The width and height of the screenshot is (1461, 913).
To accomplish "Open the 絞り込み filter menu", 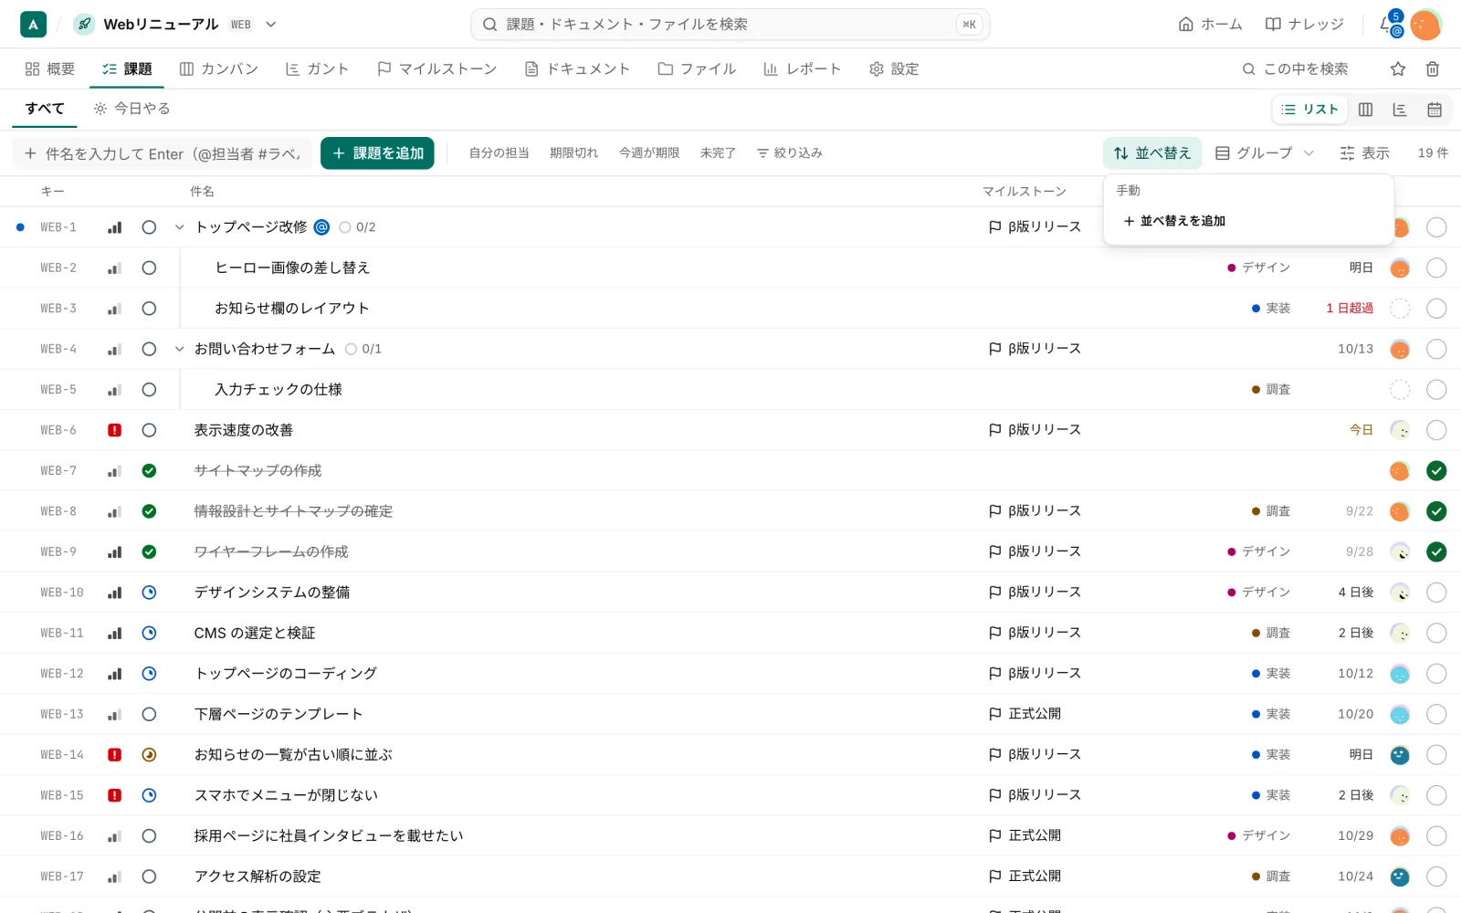I will 790,153.
